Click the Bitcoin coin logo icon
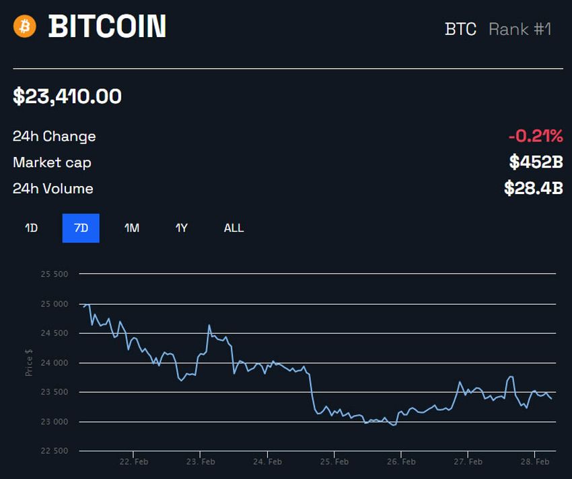 25,28
